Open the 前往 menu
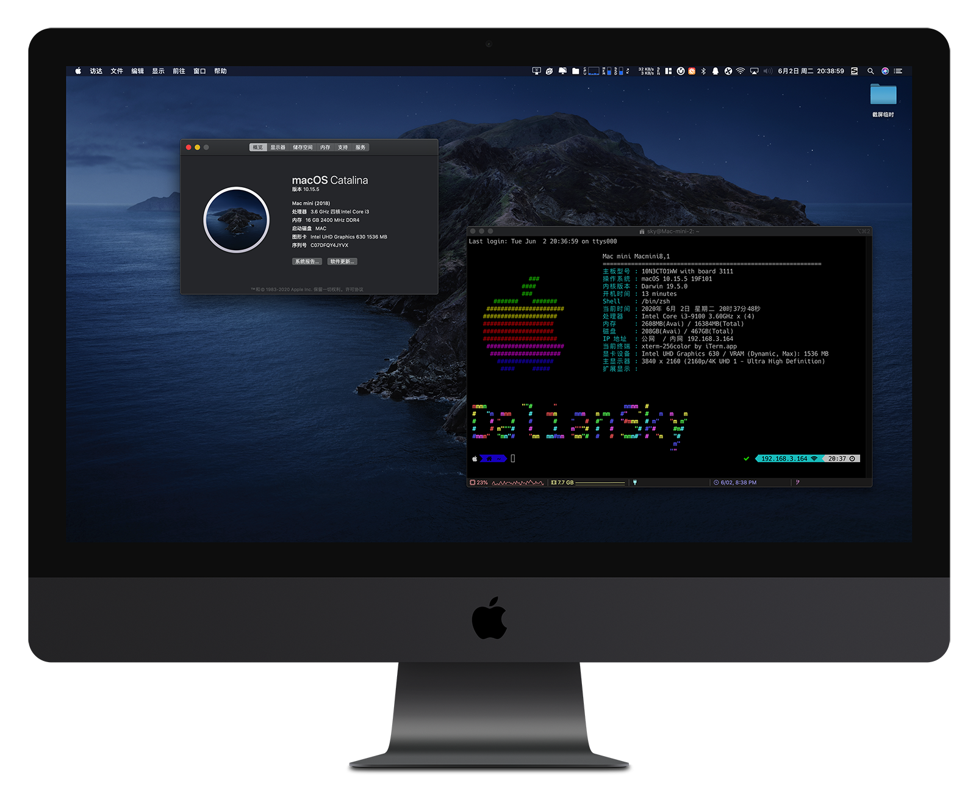The image size is (976, 797). tap(179, 71)
